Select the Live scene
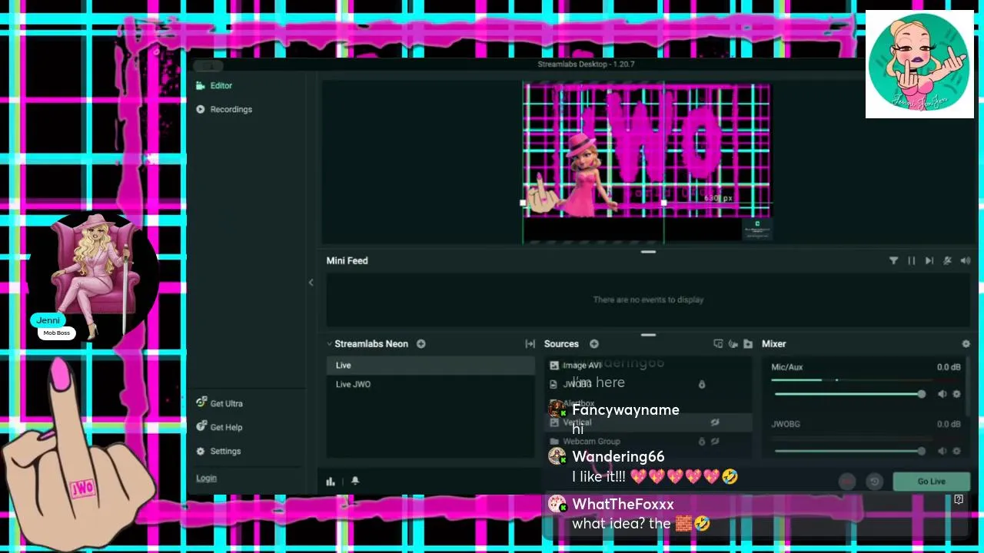Screen dimensions: 984x553 (x=430, y=366)
